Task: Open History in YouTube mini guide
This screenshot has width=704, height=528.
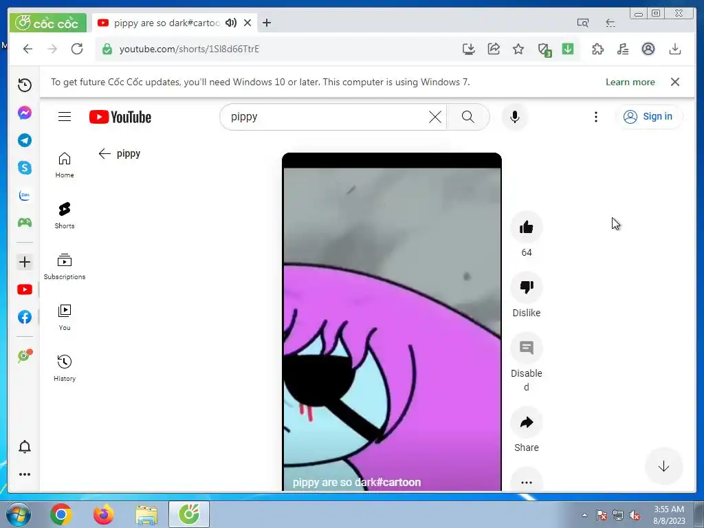Action: (65, 368)
